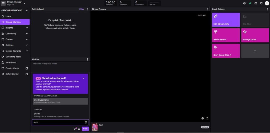Open Content sidebar item
This screenshot has width=270, height=133.
coord(9,40)
